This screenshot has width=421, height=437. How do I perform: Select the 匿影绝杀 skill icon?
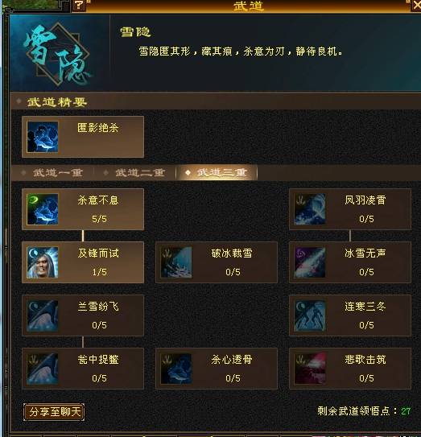pos(43,137)
